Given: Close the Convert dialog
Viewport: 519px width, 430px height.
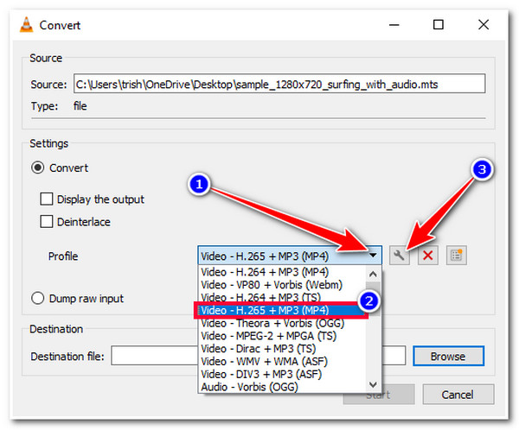Looking at the screenshot, I should [x=484, y=25].
